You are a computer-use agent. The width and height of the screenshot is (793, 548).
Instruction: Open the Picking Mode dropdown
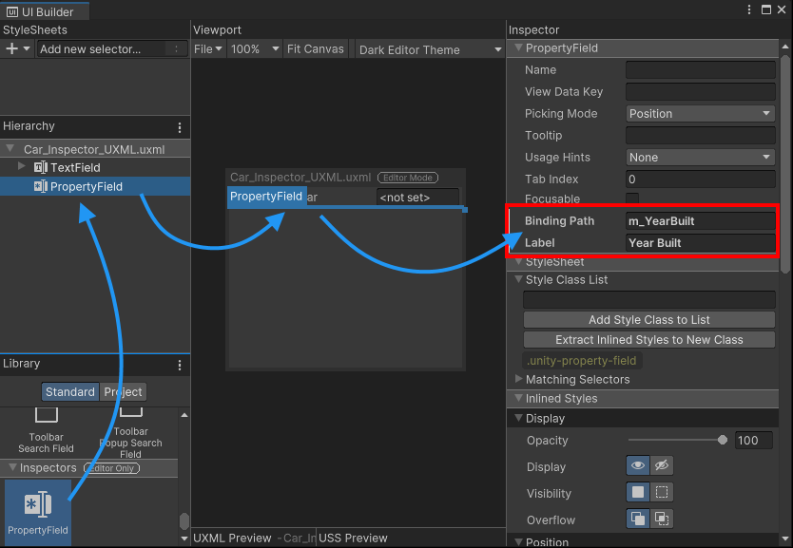click(x=700, y=113)
